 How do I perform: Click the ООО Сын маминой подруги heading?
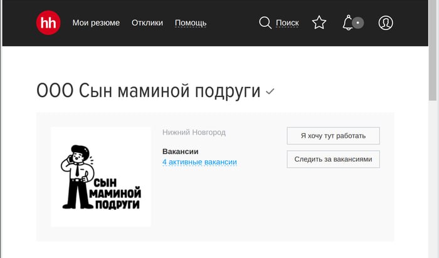(x=149, y=91)
